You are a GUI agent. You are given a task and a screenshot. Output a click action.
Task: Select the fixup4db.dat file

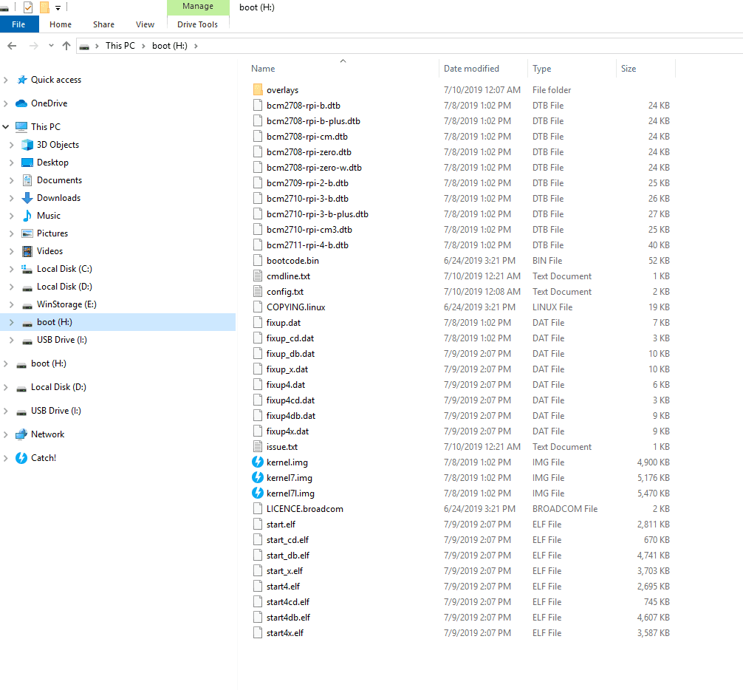pyautogui.click(x=291, y=416)
